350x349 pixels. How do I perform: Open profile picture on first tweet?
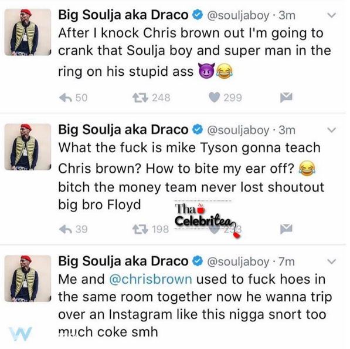point(28,32)
